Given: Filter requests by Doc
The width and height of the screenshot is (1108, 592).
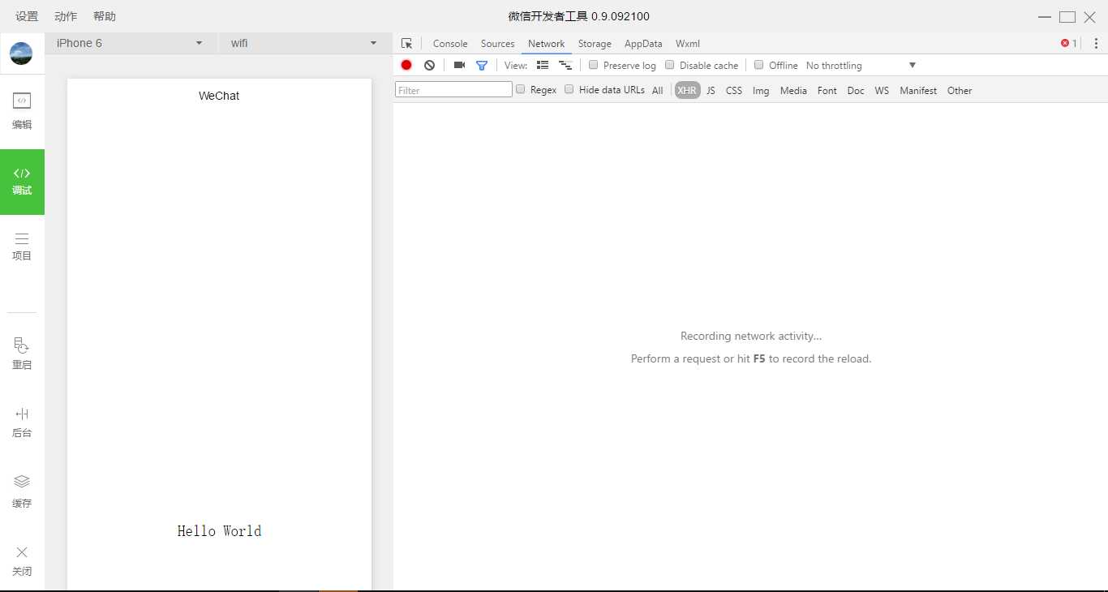Looking at the screenshot, I should [x=856, y=91].
